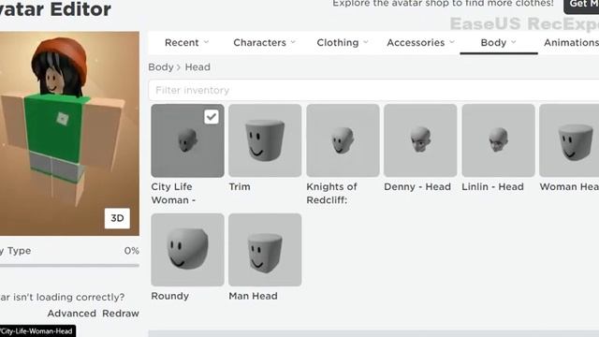The height and width of the screenshot is (337, 599).
Task: Open the Body dropdown tab
Action: click(x=499, y=42)
